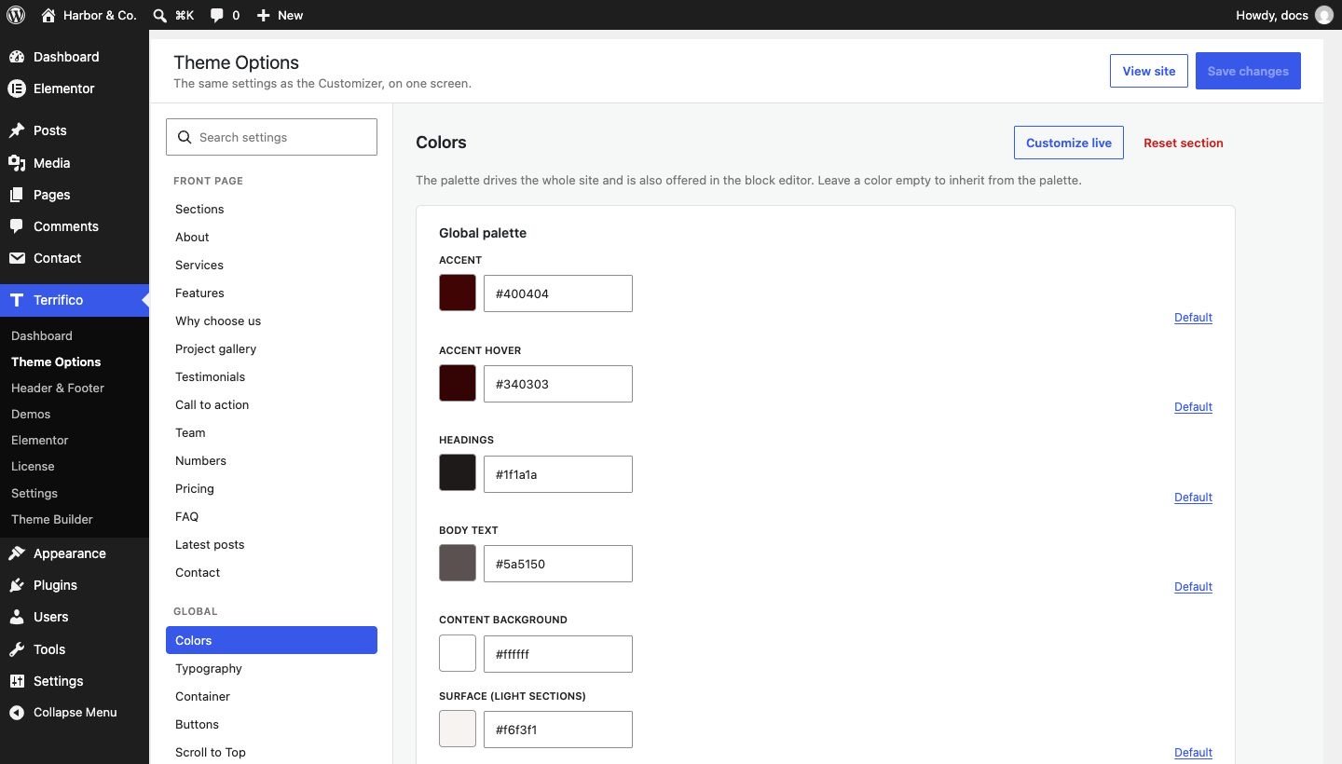Click the Surface hex value field
Screen dimensions: 1342x764
pyautogui.click(x=558, y=730)
